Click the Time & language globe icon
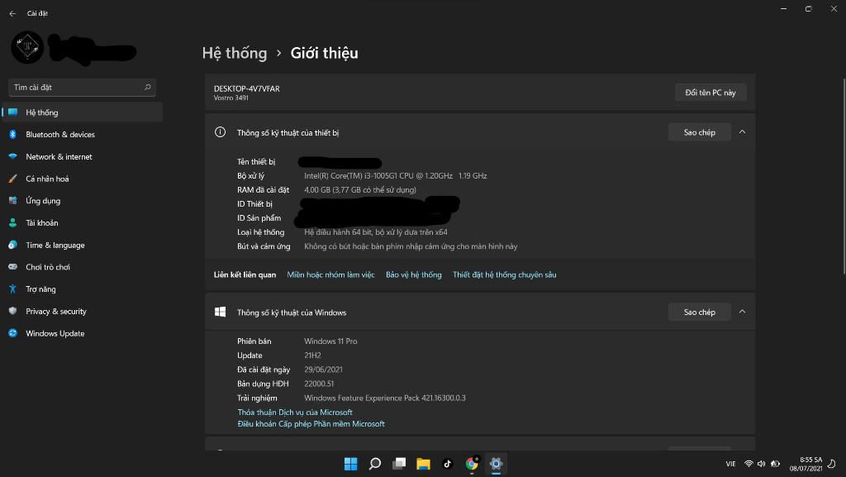 [x=13, y=245]
